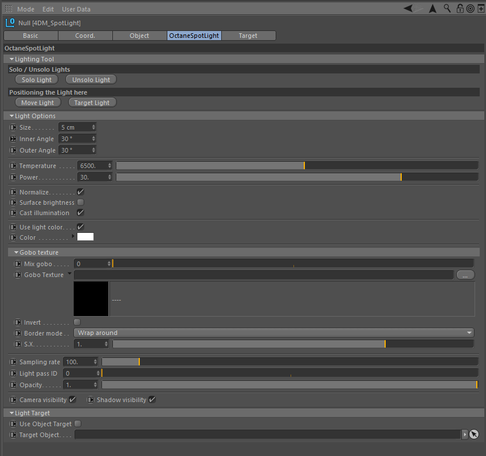Click the animation dot beside Temperature
Screen dimensions: 486x456
tap(14, 166)
